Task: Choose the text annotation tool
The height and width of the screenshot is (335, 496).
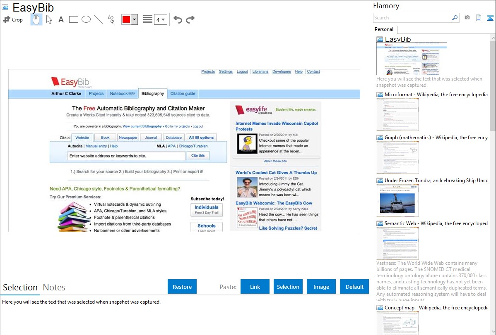Action: click(61, 19)
